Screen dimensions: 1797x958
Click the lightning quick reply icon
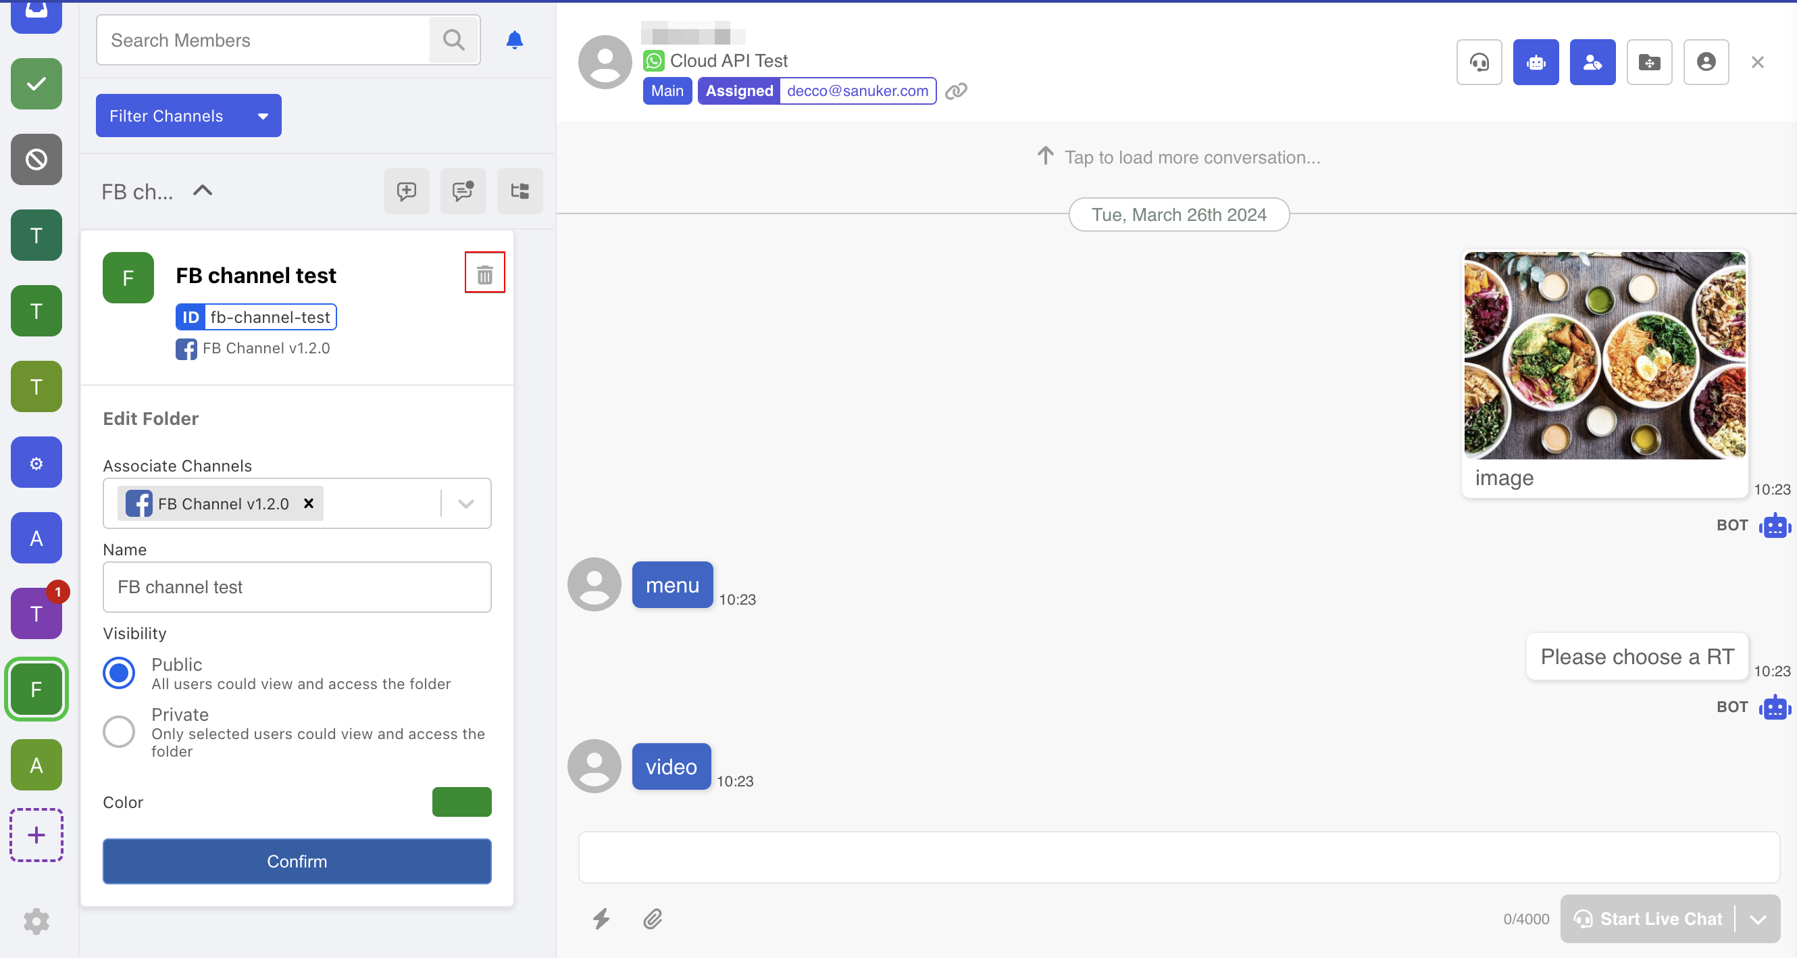click(601, 918)
